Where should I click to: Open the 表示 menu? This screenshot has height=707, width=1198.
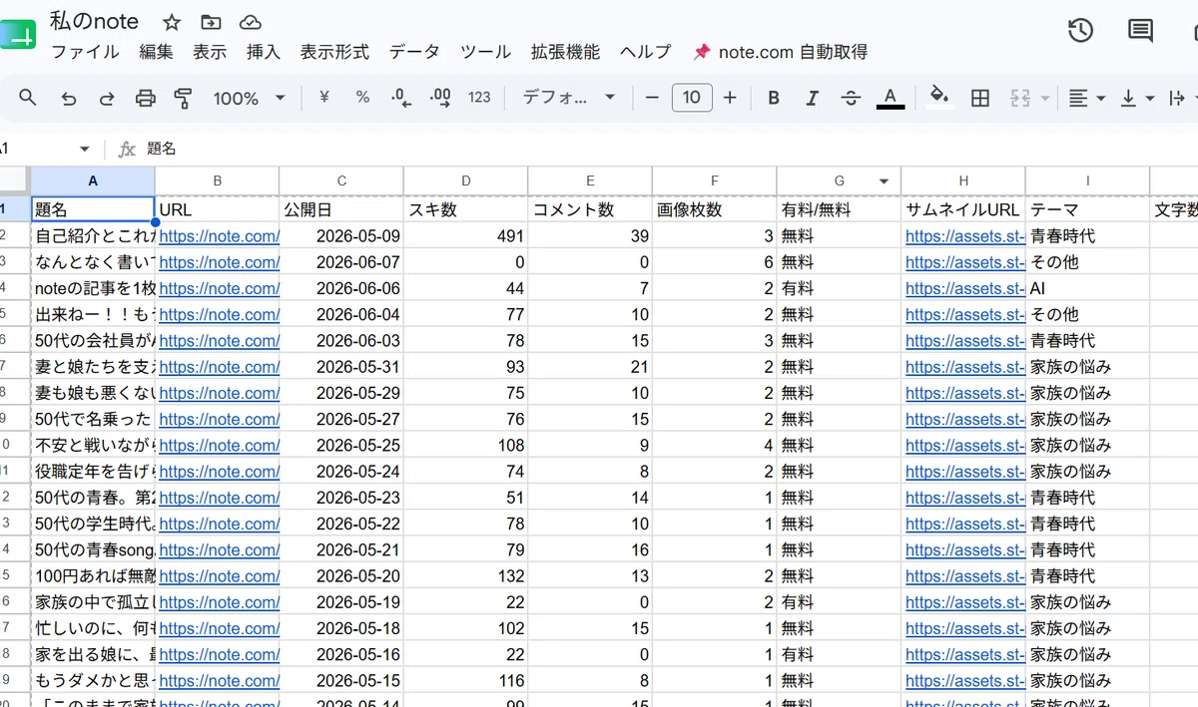pyautogui.click(x=210, y=52)
